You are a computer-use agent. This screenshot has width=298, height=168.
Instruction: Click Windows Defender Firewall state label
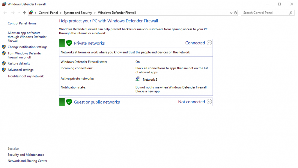click(x=84, y=62)
